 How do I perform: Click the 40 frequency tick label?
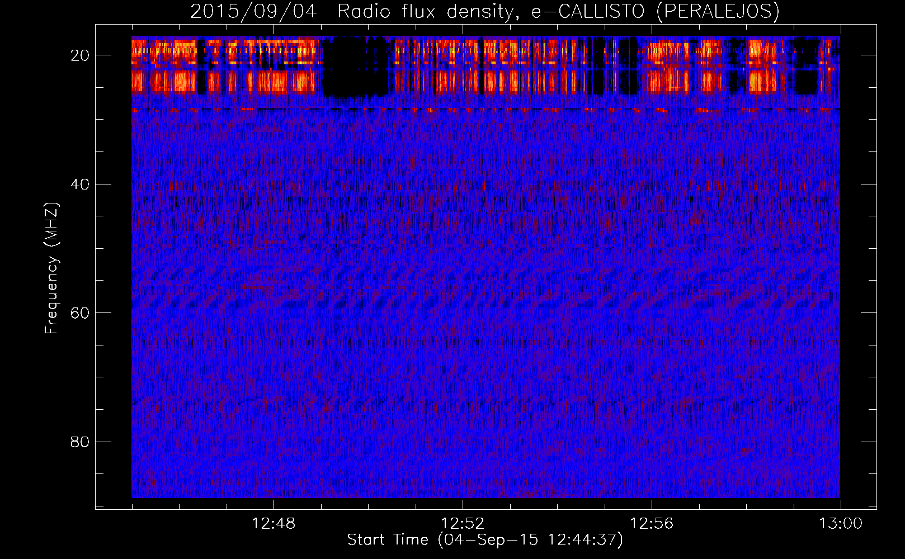coord(80,184)
